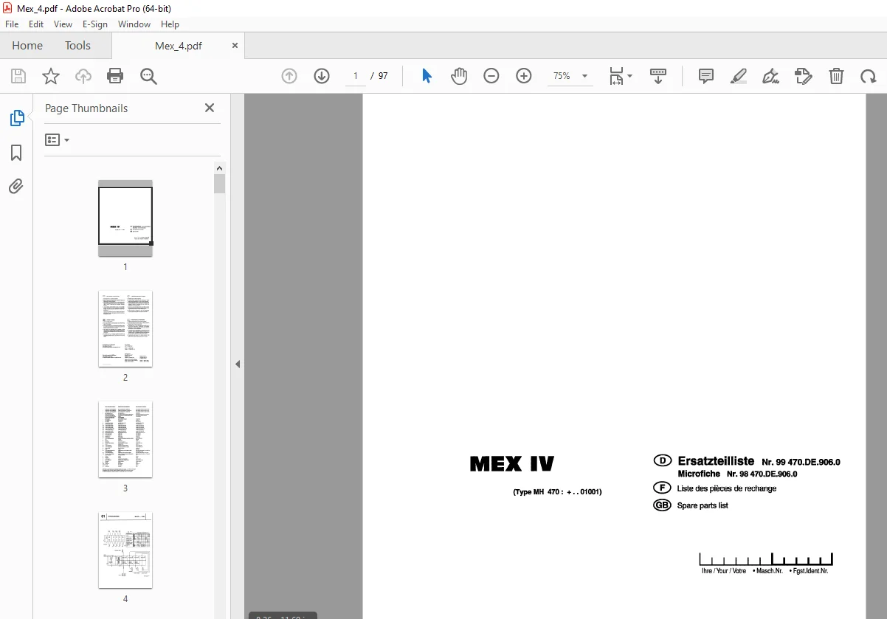Open the E-Sign menu

(x=95, y=24)
